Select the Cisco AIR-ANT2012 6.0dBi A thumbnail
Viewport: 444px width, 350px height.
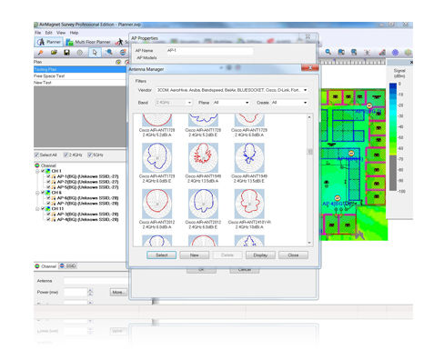[156, 204]
